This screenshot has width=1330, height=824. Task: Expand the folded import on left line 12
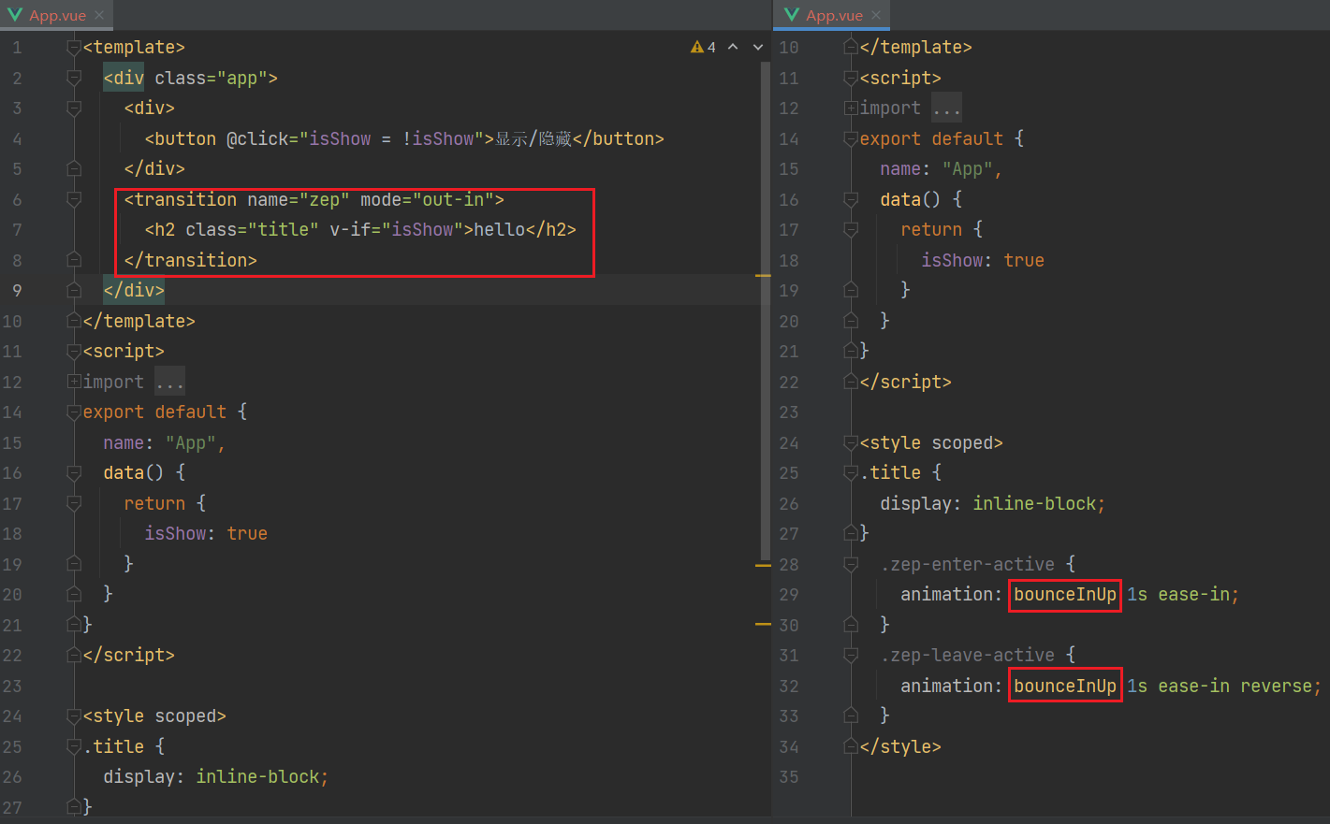pos(74,382)
